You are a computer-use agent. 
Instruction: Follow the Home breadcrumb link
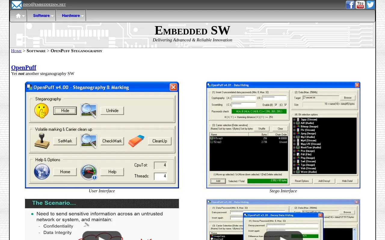click(x=16, y=51)
